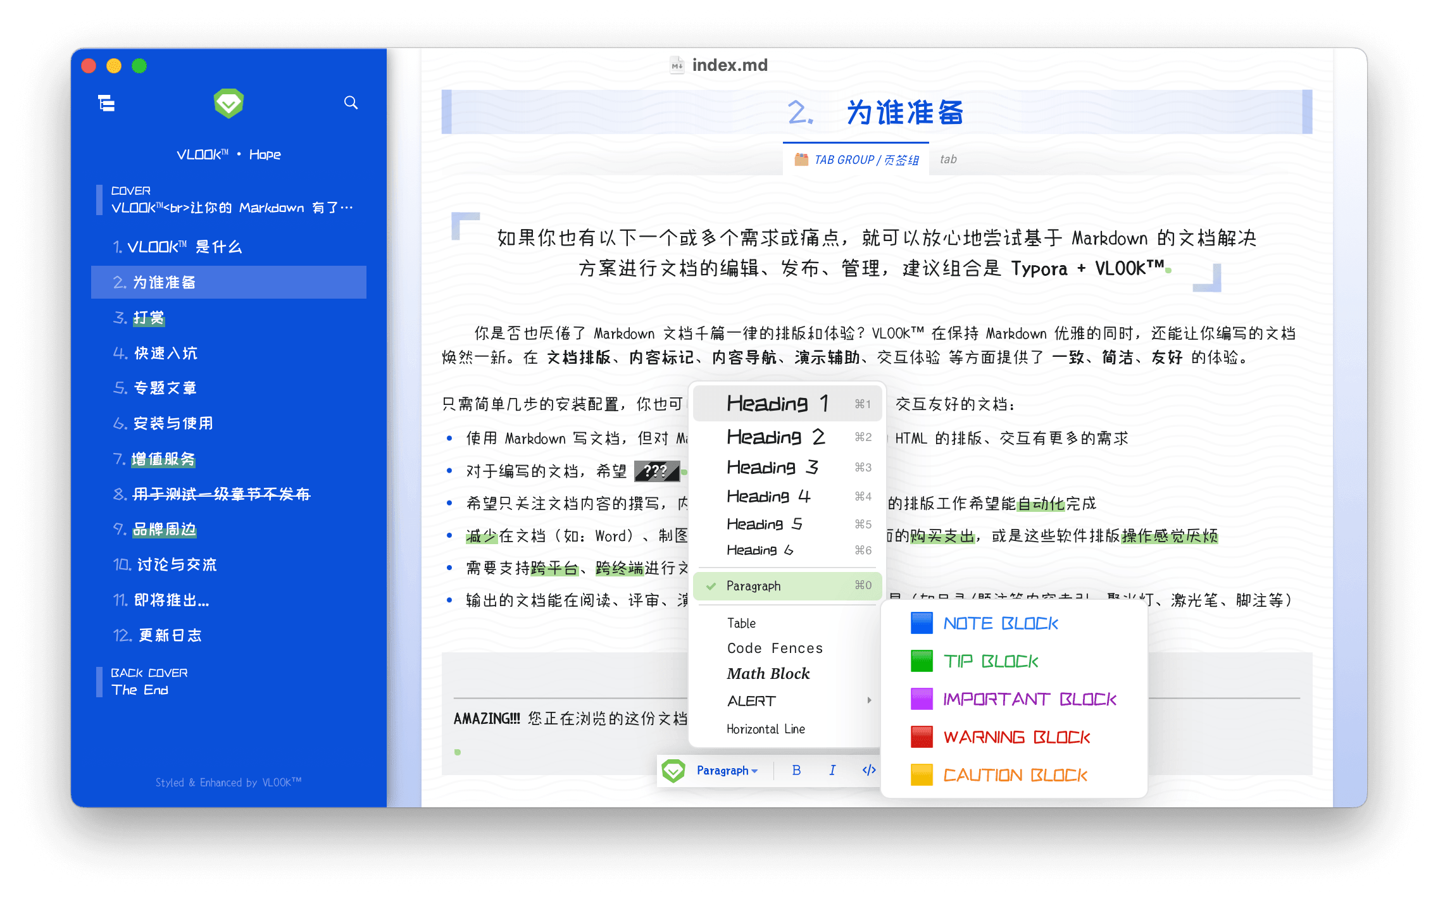Image resolution: width=1438 pixels, height=901 pixels.
Task: Go to chapter 1. VLOOK 是什么
Action: (228, 247)
